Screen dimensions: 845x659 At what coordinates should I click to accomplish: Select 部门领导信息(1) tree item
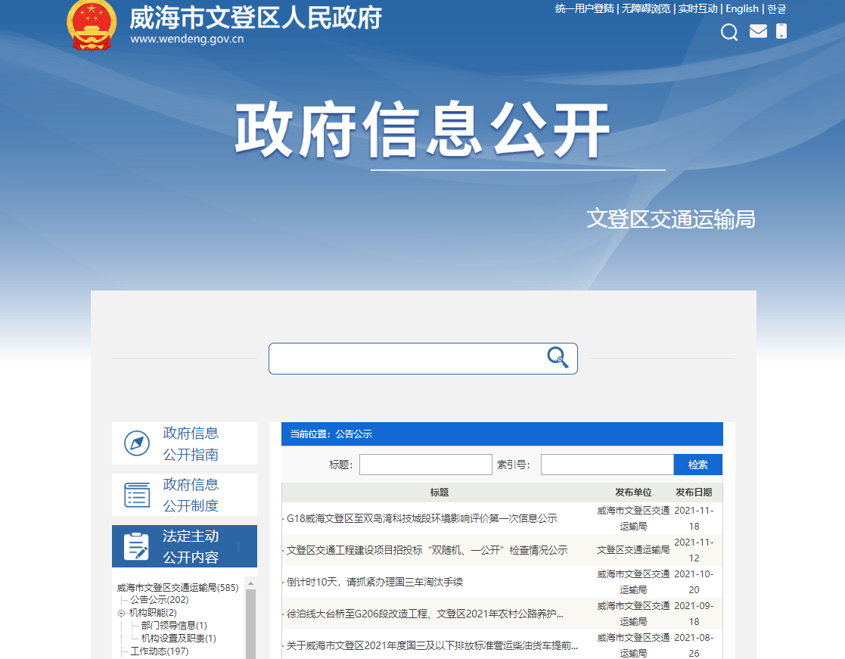click(x=173, y=626)
